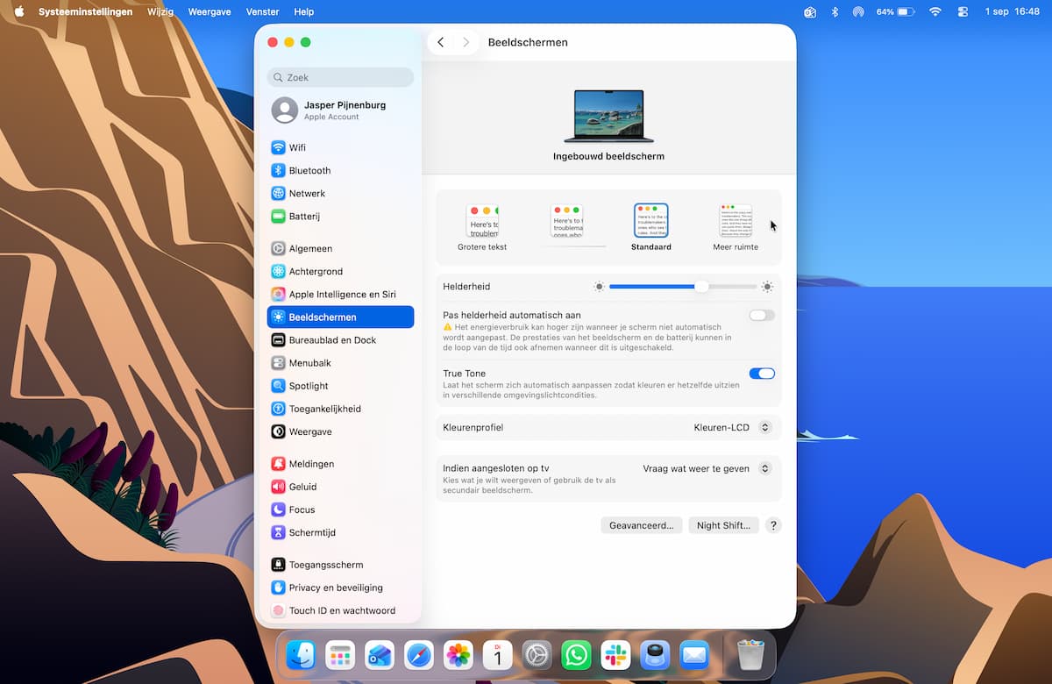This screenshot has height=684, width=1052.
Task: Select Geluid speaker icon in sidebar
Action: (278, 486)
